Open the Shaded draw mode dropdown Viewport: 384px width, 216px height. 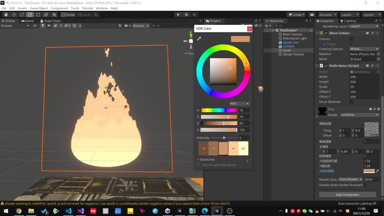15,26
